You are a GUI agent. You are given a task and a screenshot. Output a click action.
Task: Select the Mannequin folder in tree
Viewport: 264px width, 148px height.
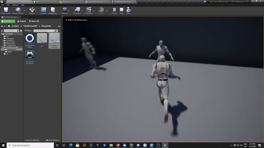coord(10,43)
